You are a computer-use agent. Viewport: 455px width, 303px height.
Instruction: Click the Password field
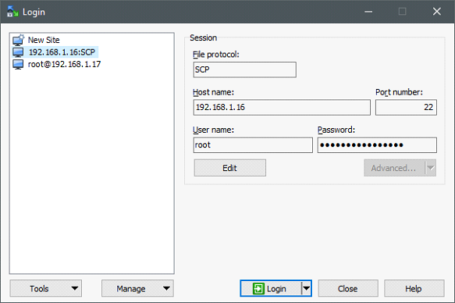click(x=377, y=145)
